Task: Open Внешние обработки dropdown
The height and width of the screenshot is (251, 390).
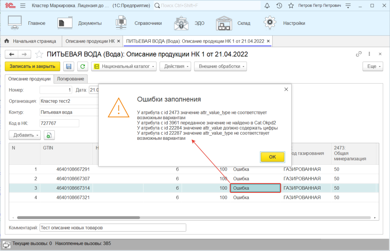Action: tap(221, 66)
